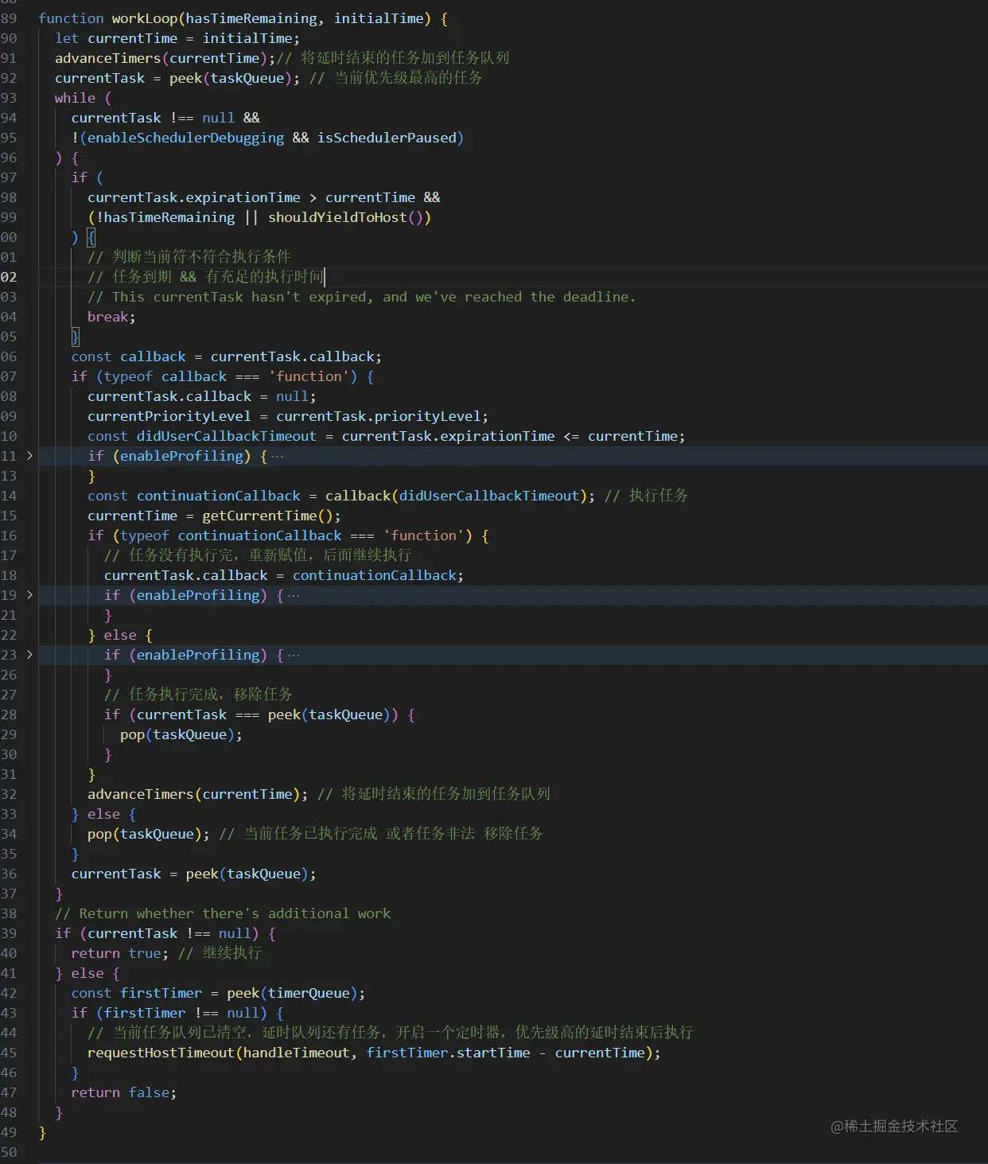Click the highlighted closing brace on line 105
The width and height of the screenshot is (988, 1164).
coord(76,337)
